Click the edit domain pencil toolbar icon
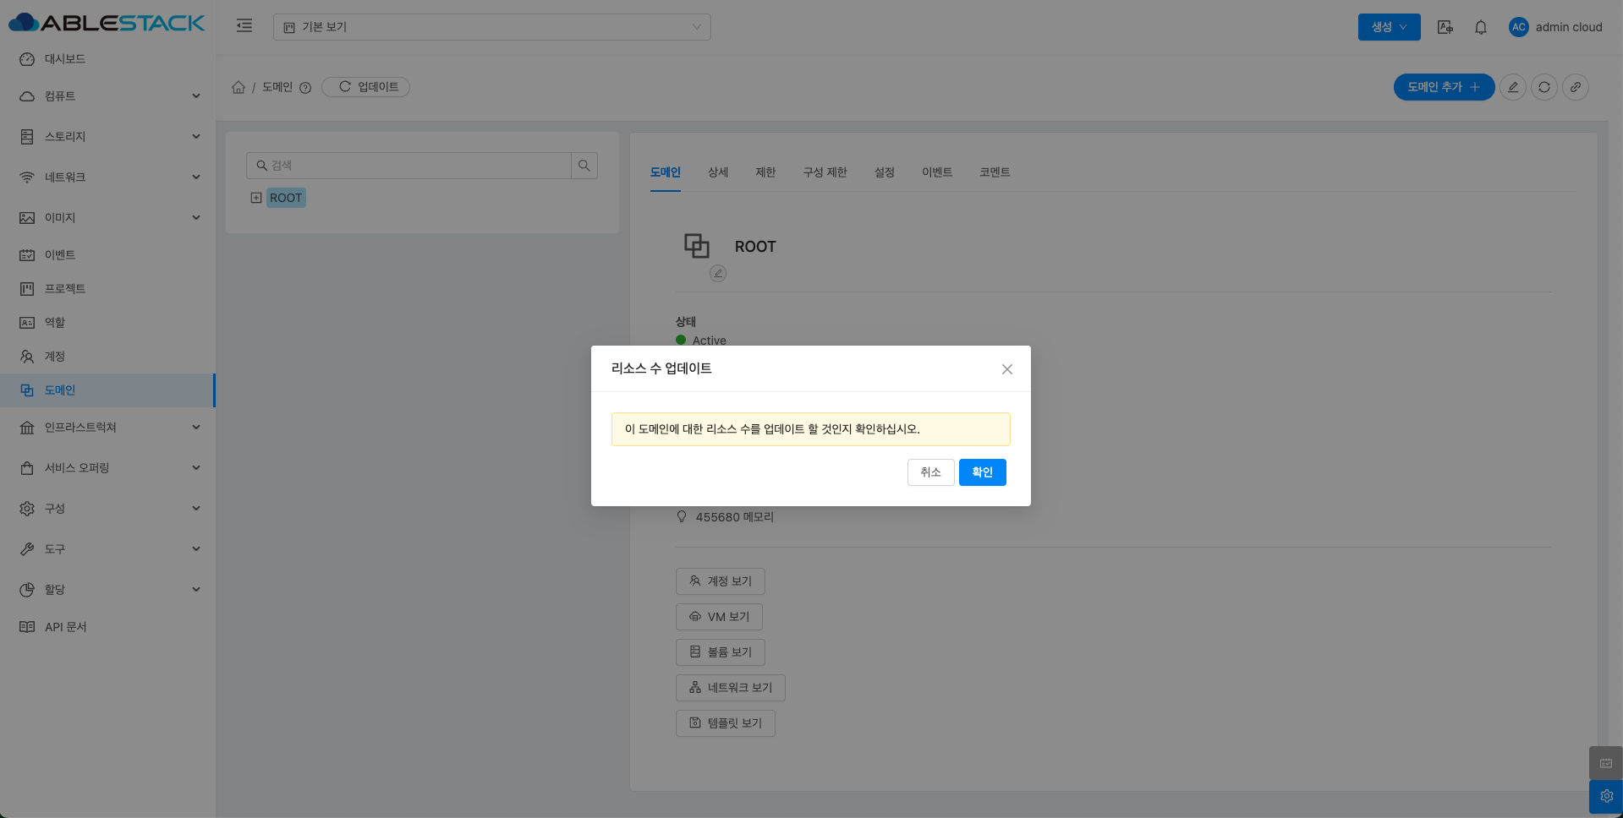 pyautogui.click(x=1512, y=87)
